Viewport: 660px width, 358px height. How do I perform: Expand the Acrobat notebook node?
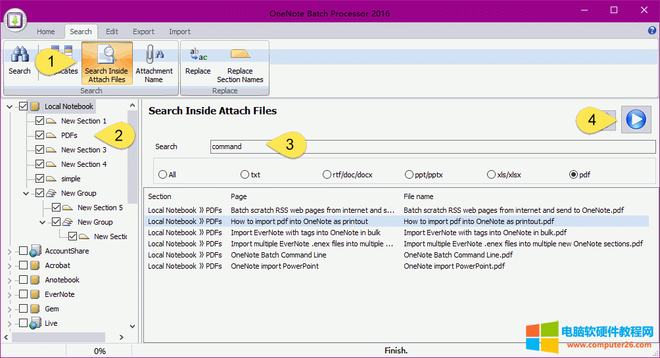pyautogui.click(x=9, y=265)
